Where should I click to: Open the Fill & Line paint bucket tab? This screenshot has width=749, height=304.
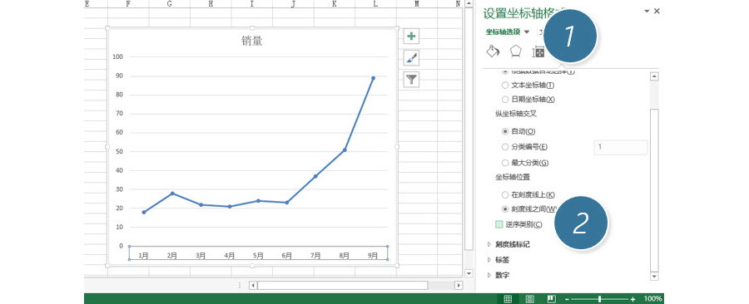pyautogui.click(x=493, y=51)
